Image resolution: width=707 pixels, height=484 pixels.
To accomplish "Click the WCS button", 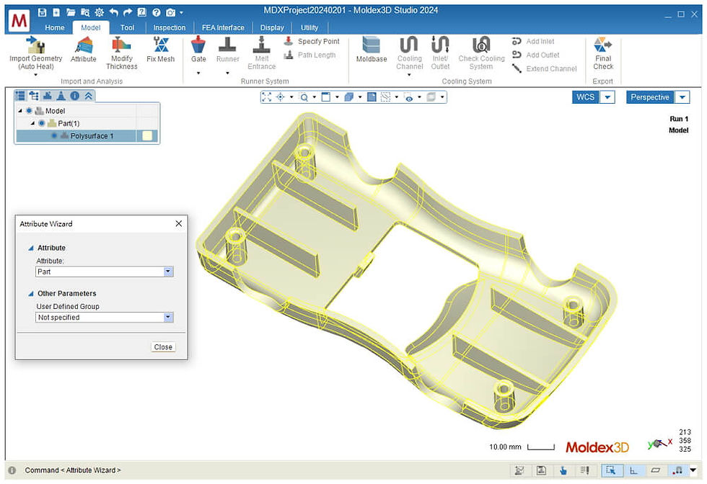I will (585, 97).
